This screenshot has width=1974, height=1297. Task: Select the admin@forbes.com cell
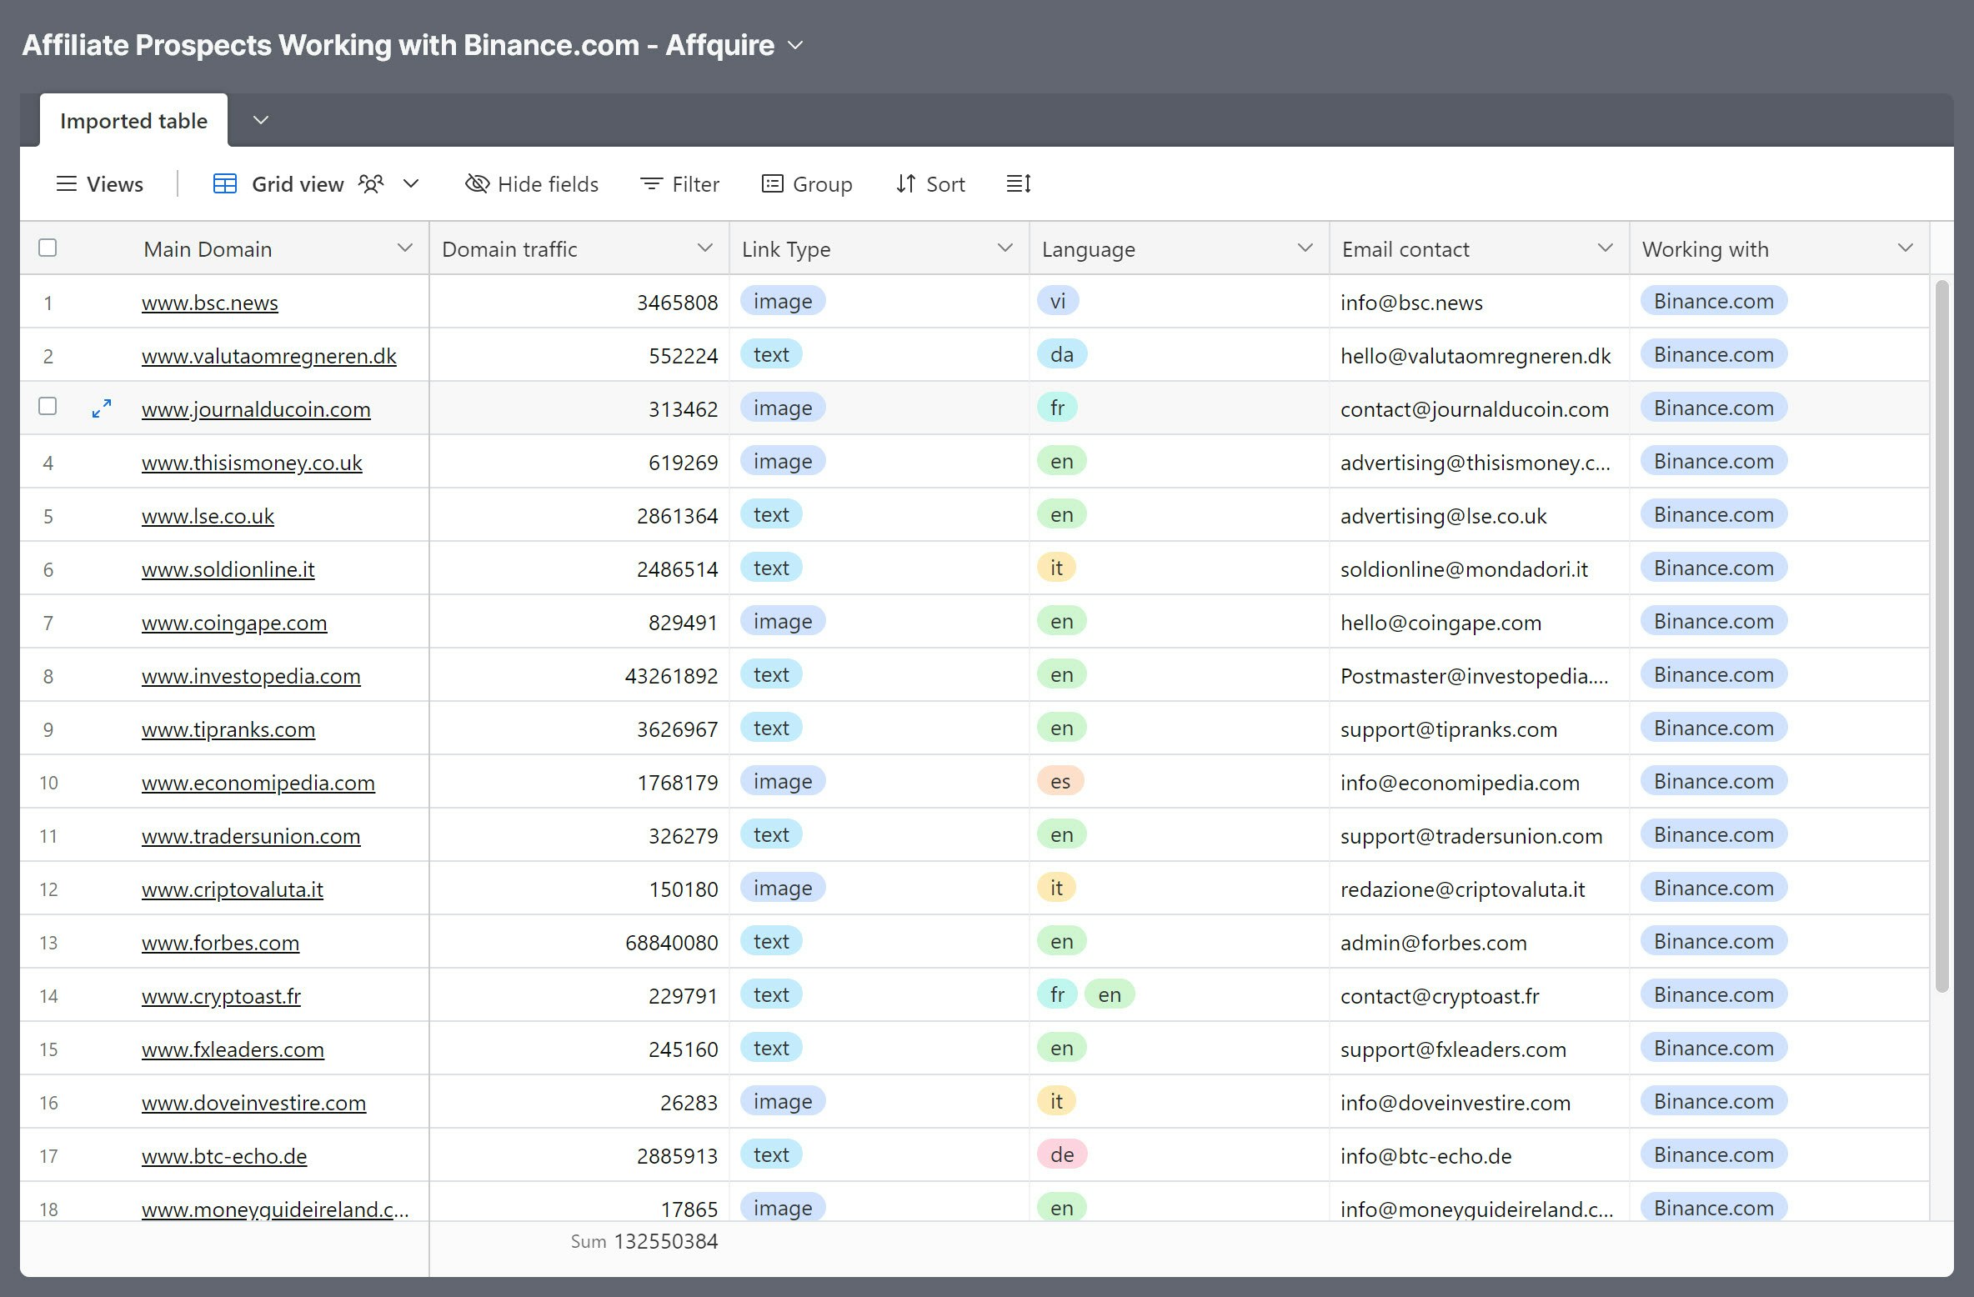pos(1480,942)
